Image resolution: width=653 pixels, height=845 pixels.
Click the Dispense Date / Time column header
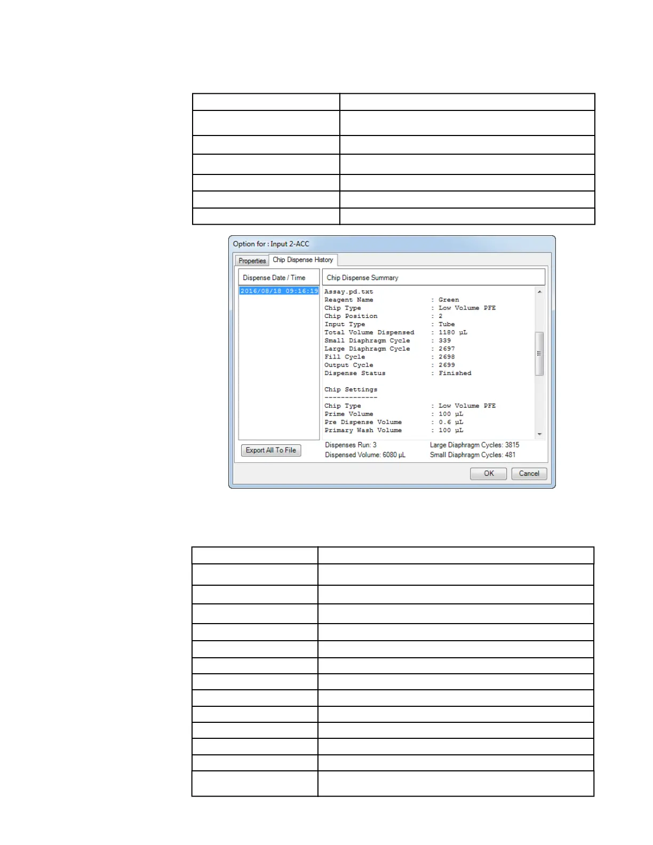click(x=278, y=277)
